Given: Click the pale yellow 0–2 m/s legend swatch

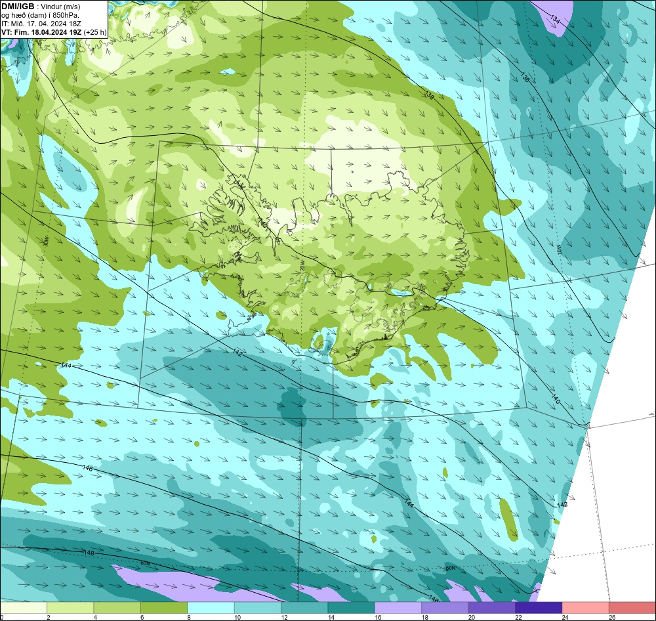Looking at the screenshot, I should 24,608.
